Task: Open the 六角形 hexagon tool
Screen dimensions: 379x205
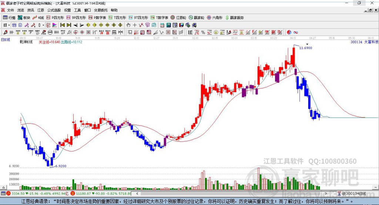Action: tap(214, 18)
